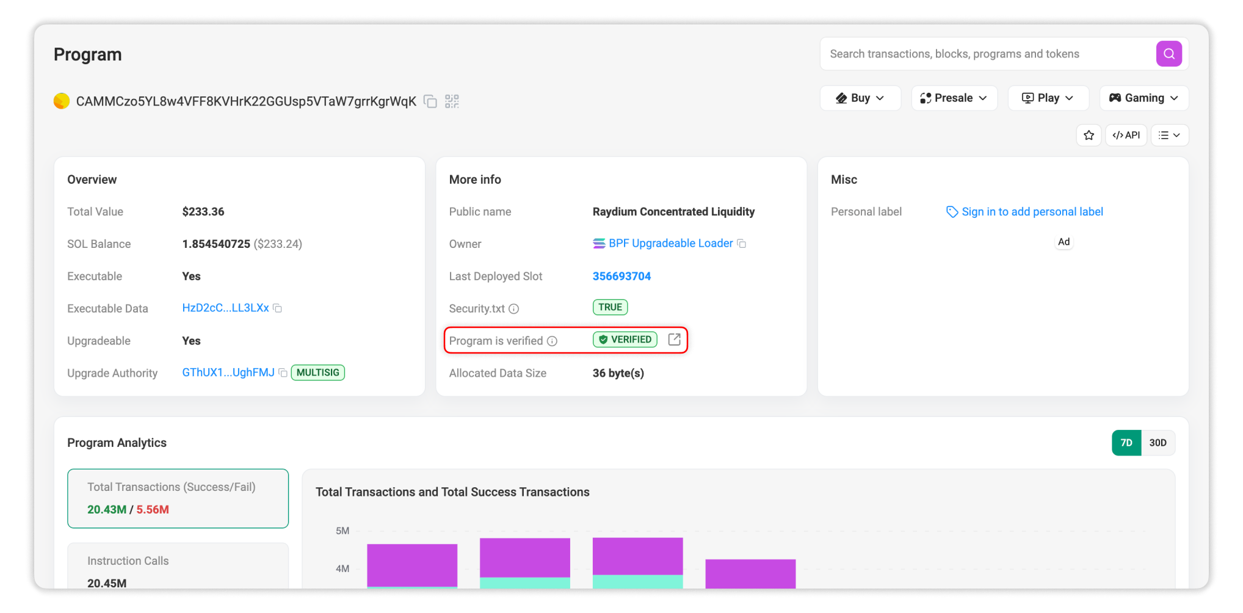Open the verified program external link
This screenshot has width=1243, height=613.
(x=674, y=339)
